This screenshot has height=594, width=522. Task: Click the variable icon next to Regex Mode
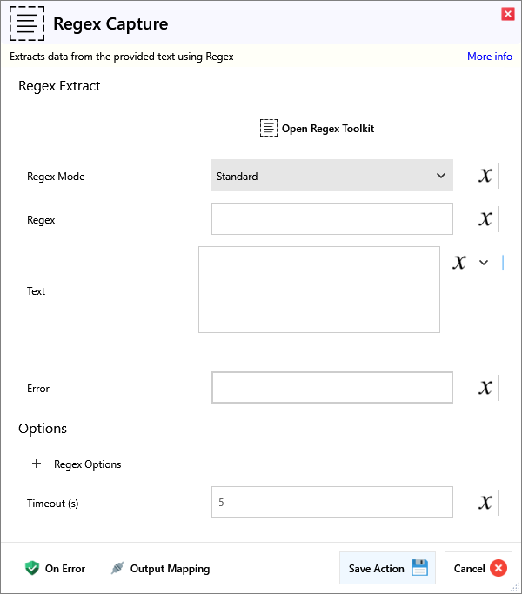485,176
